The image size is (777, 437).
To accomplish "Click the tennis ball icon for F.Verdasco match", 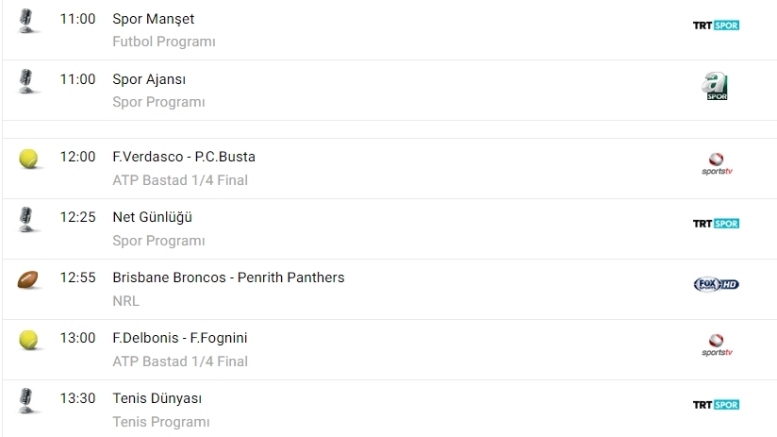I will pyautogui.click(x=28, y=159).
